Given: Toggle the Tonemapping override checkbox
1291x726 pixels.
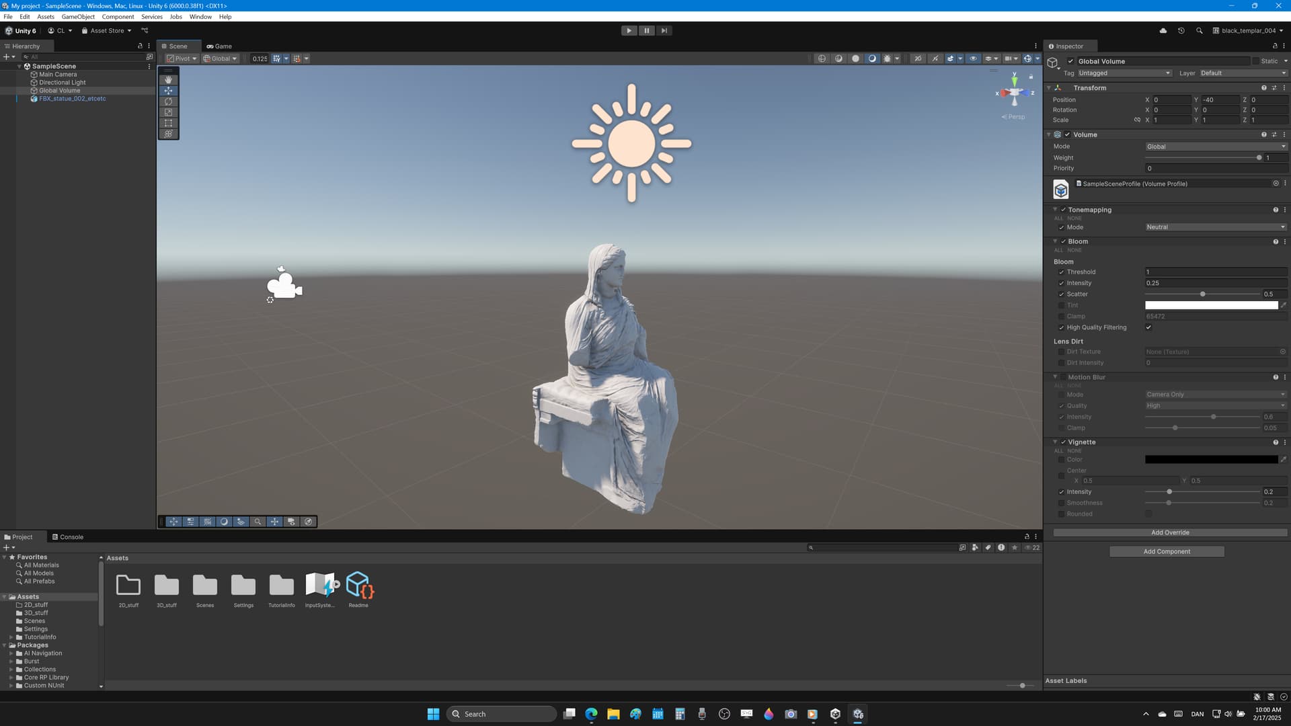Looking at the screenshot, I should point(1062,210).
